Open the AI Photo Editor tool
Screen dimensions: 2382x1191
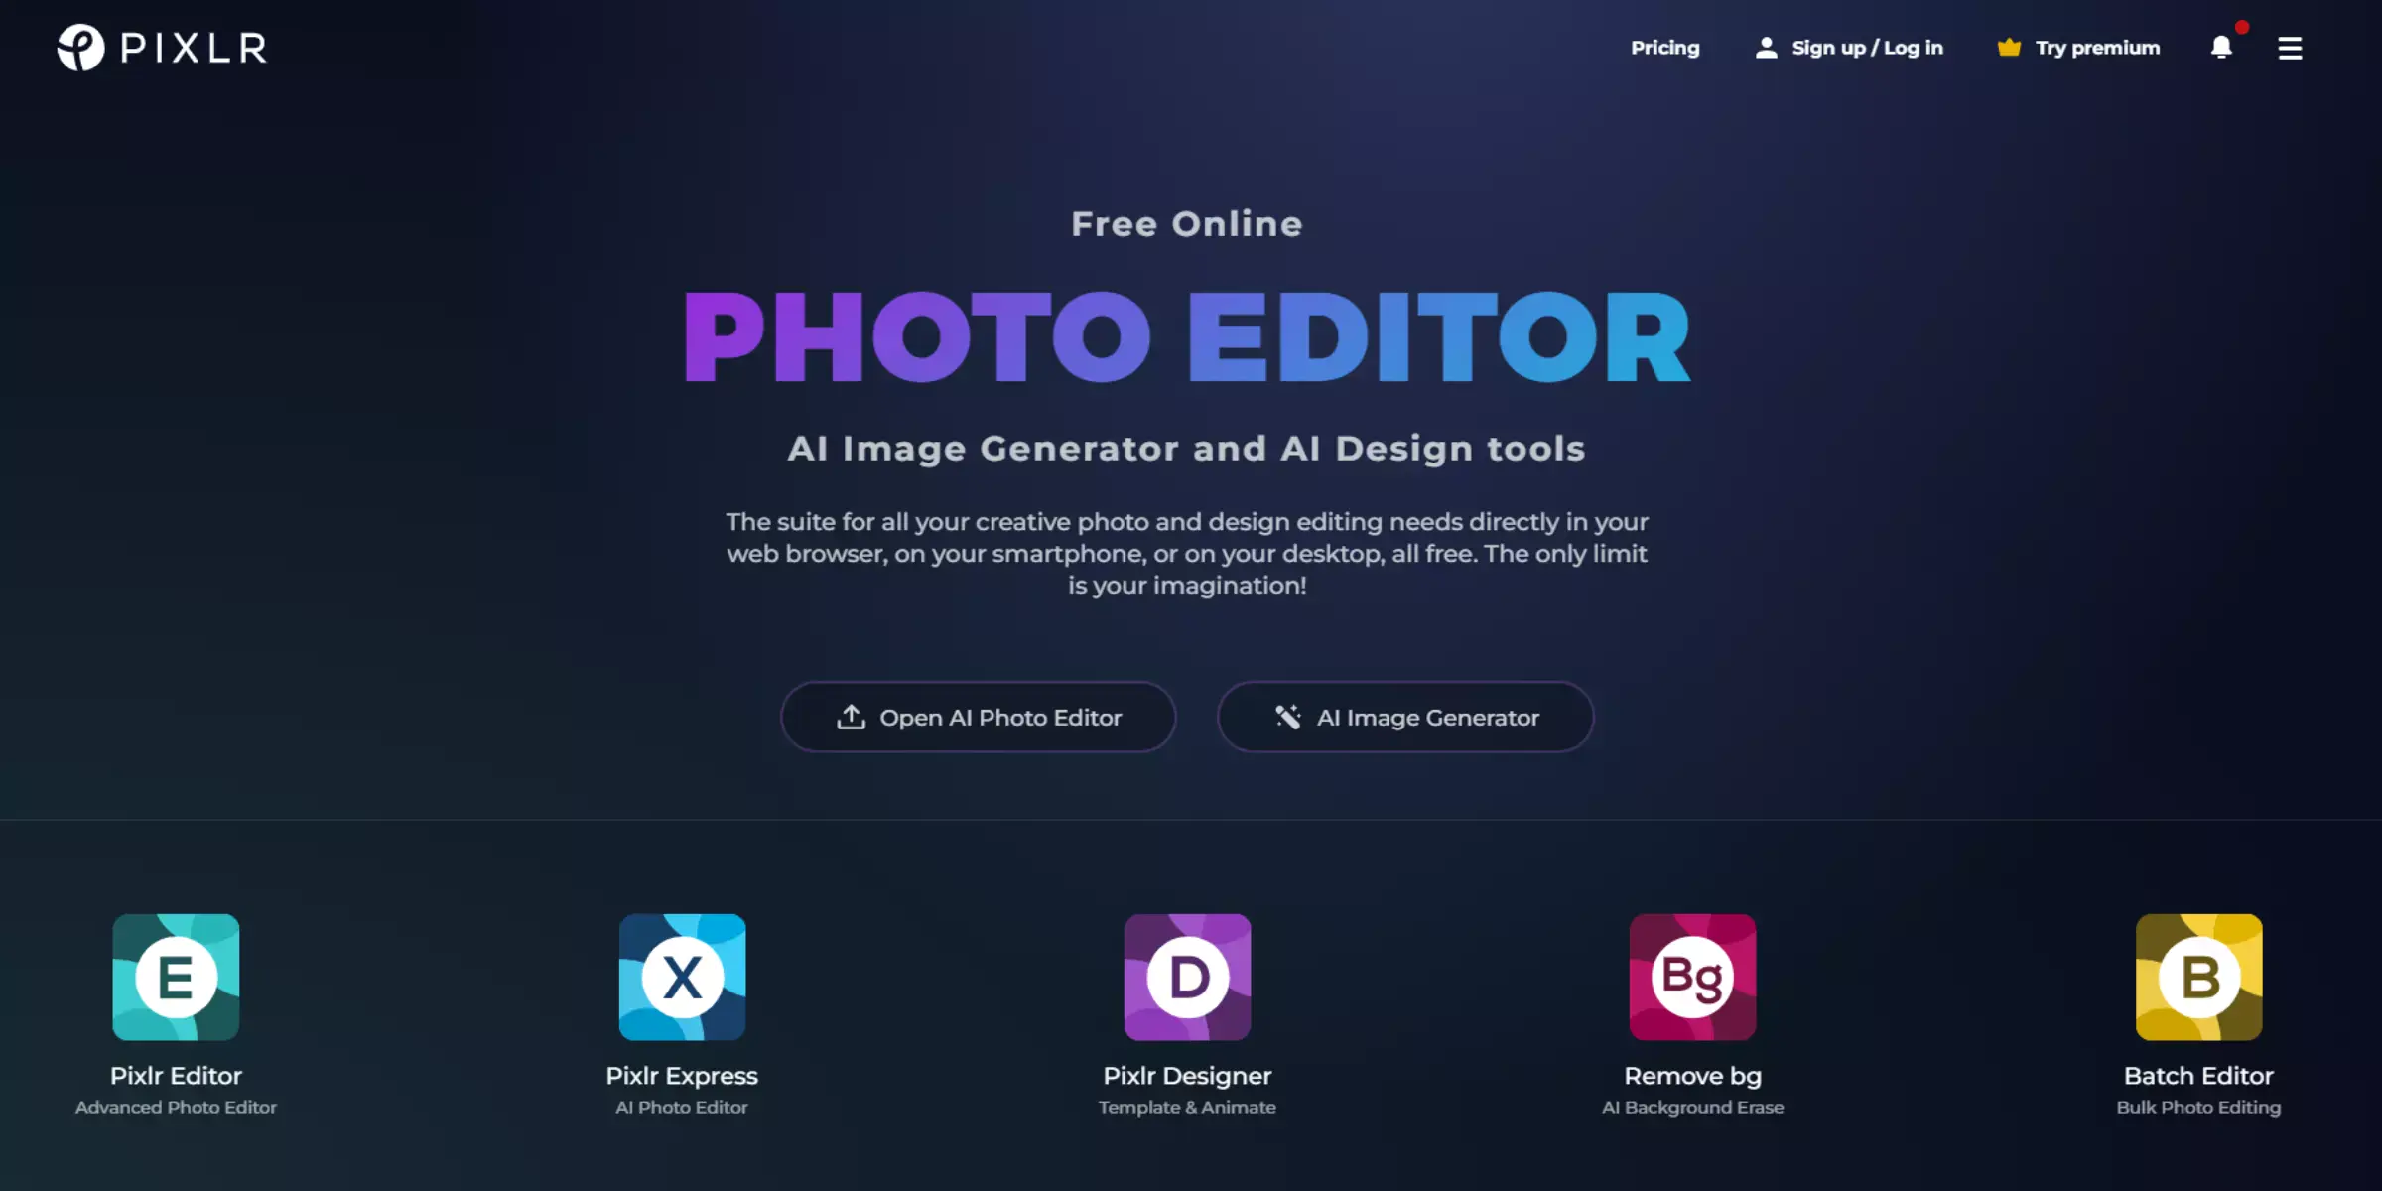[x=979, y=717]
